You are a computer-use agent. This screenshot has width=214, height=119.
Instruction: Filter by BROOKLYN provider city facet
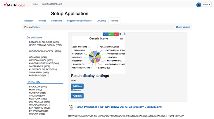tap(38, 87)
